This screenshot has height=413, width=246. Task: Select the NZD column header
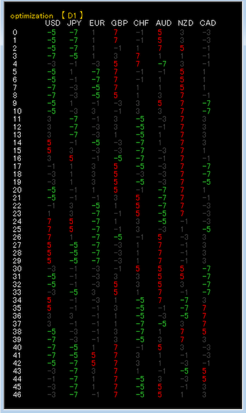[185, 23]
